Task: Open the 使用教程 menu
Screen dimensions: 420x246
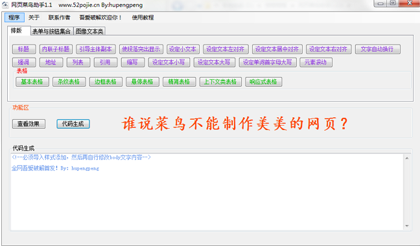Action: pos(143,17)
